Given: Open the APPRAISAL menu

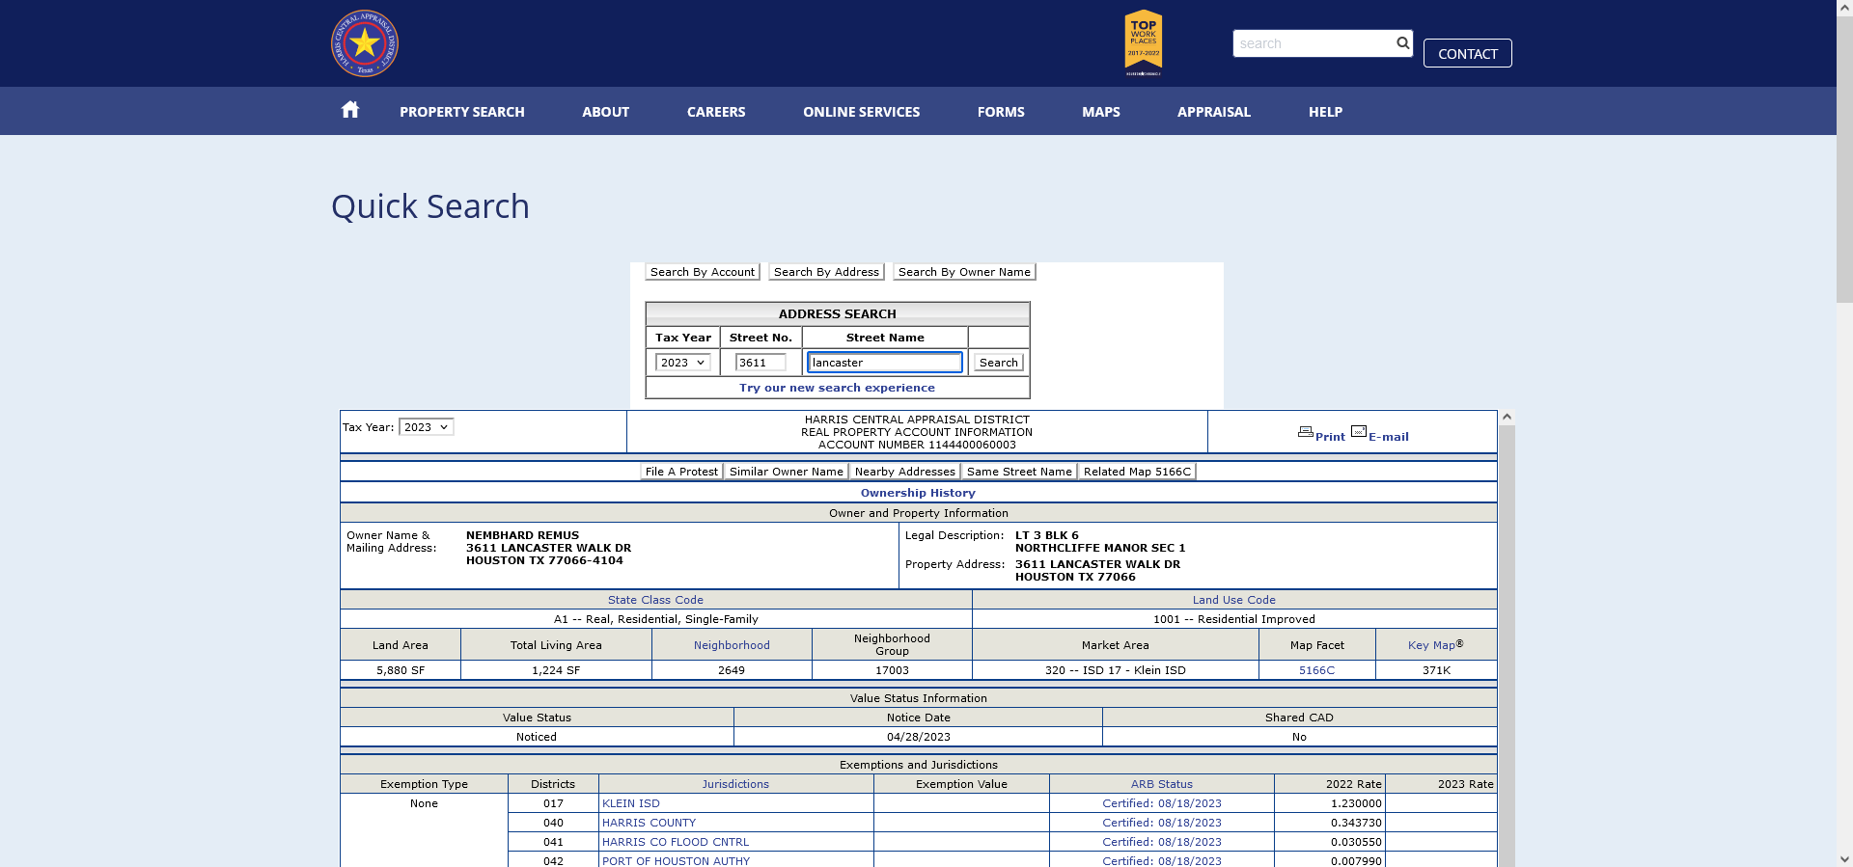Looking at the screenshot, I should [1214, 112].
